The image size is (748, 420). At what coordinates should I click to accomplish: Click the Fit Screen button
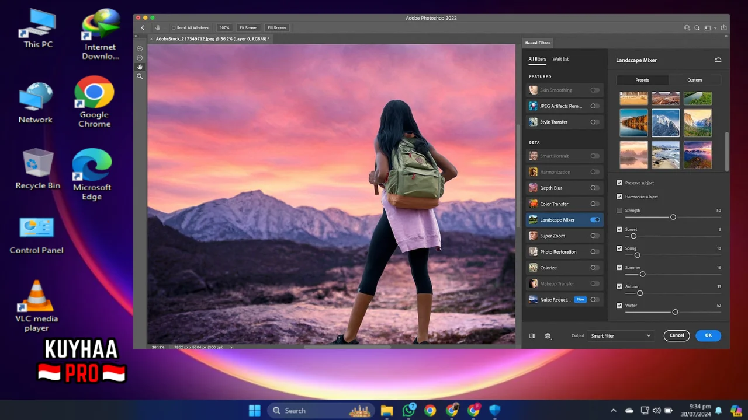248,27
